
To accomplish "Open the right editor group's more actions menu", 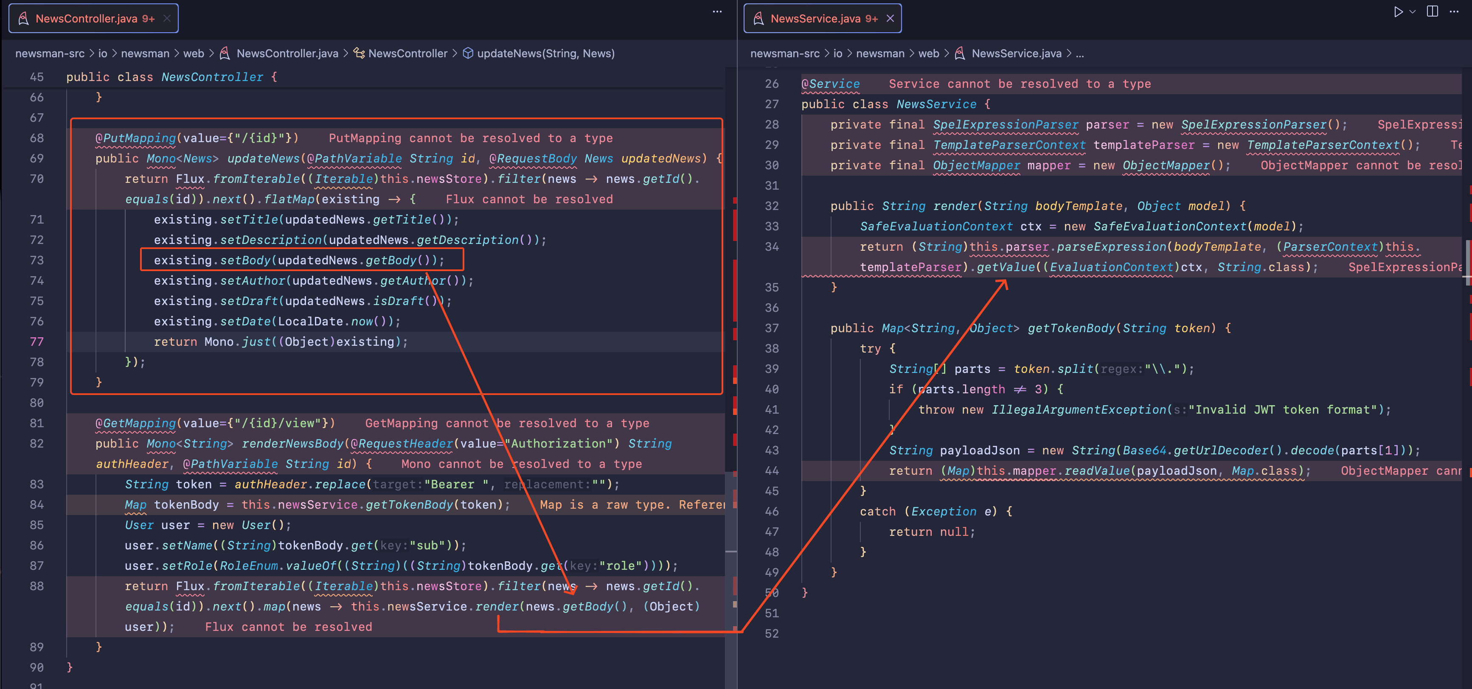I will tap(1454, 12).
